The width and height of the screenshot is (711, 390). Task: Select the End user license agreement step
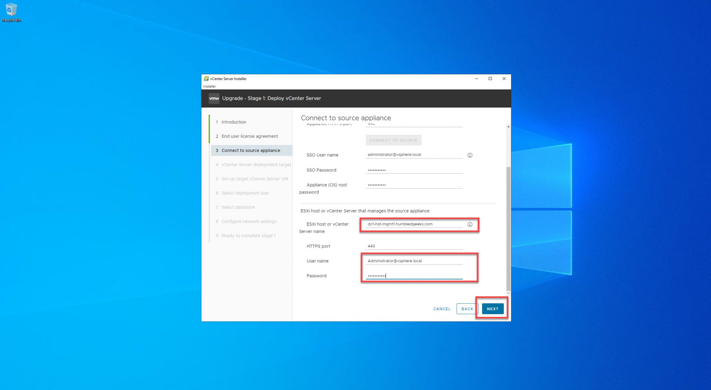tap(250, 136)
